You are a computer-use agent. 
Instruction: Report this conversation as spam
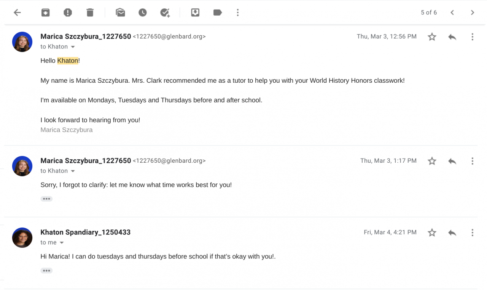67,13
